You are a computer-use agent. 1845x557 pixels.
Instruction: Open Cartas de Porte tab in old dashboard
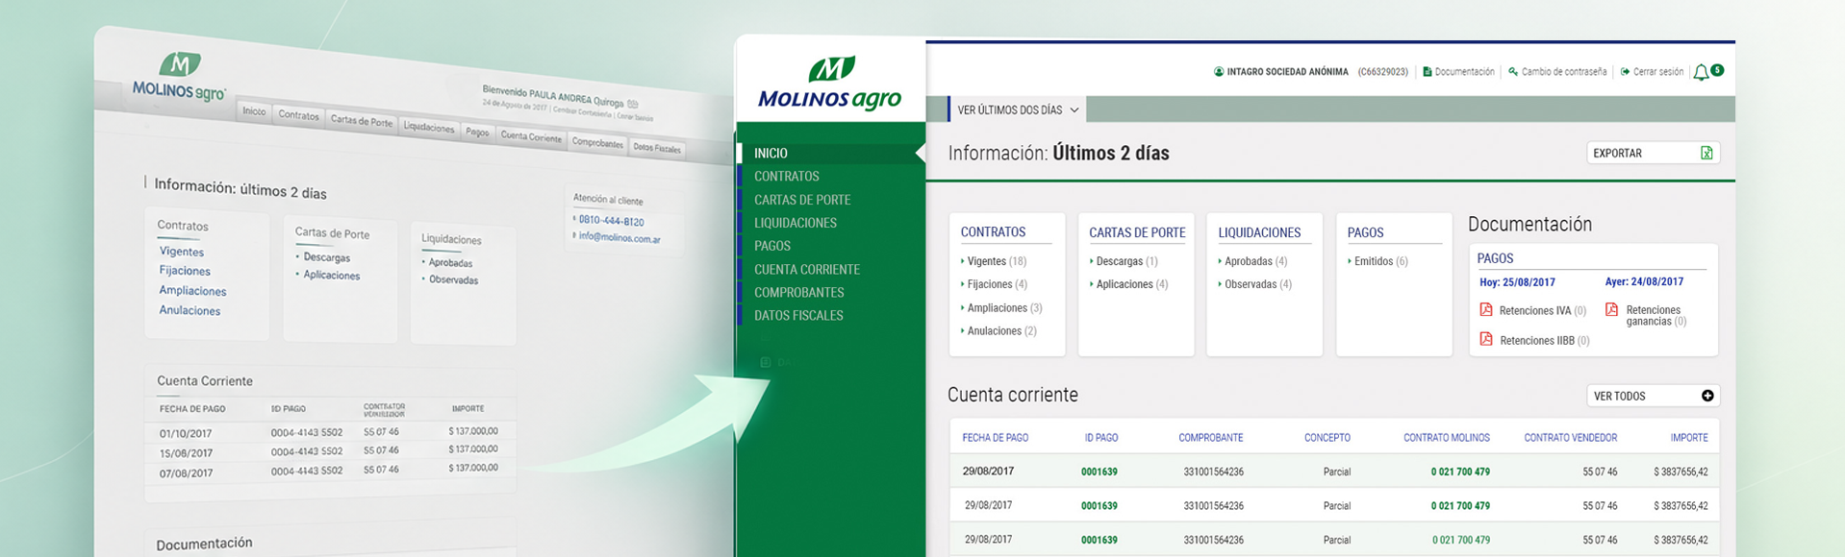362,122
